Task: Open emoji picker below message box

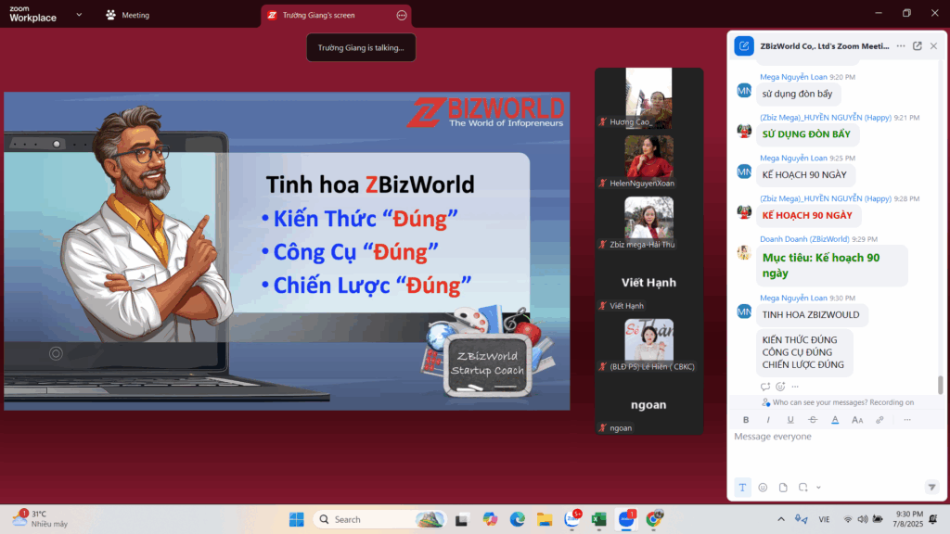Action: (x=763, y=488)
